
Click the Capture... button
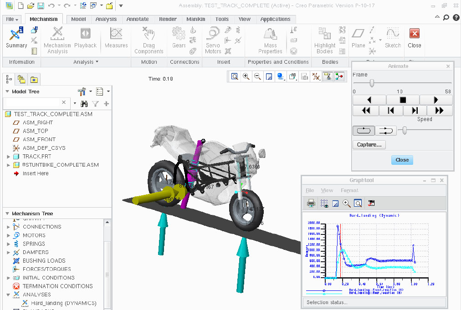pyautogui.click(x=369, y=145)
